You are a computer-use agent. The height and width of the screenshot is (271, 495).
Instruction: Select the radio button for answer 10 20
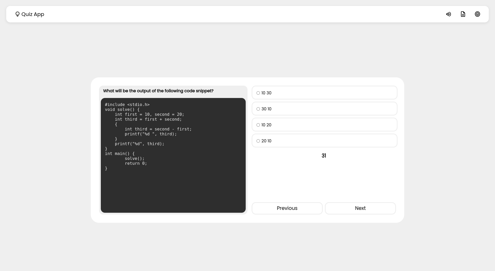(x=258, y=125)
